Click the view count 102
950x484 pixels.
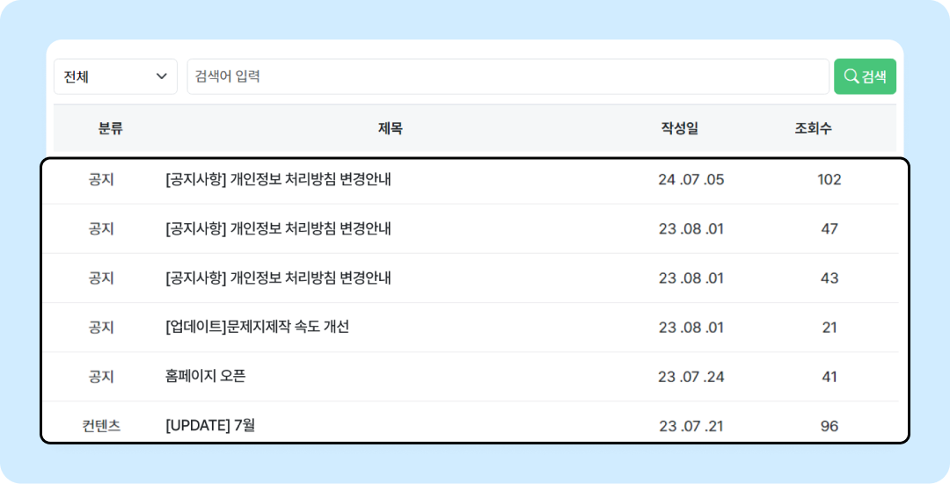tap(829, 180)
